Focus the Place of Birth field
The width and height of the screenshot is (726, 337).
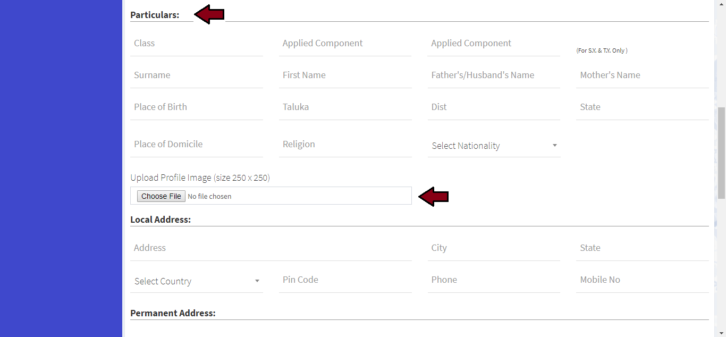pos(197,107)
